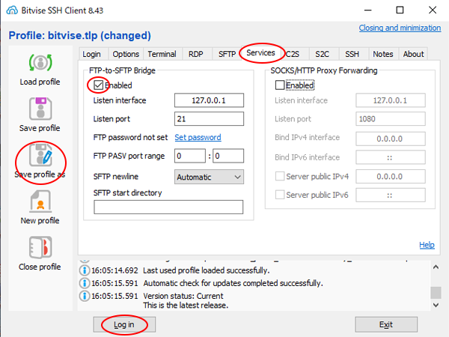The image size is (449, 337).
Task: Click 'Last used profile loaded successfully.' log text
Action: pyautogui.click(x=207, y=270)
